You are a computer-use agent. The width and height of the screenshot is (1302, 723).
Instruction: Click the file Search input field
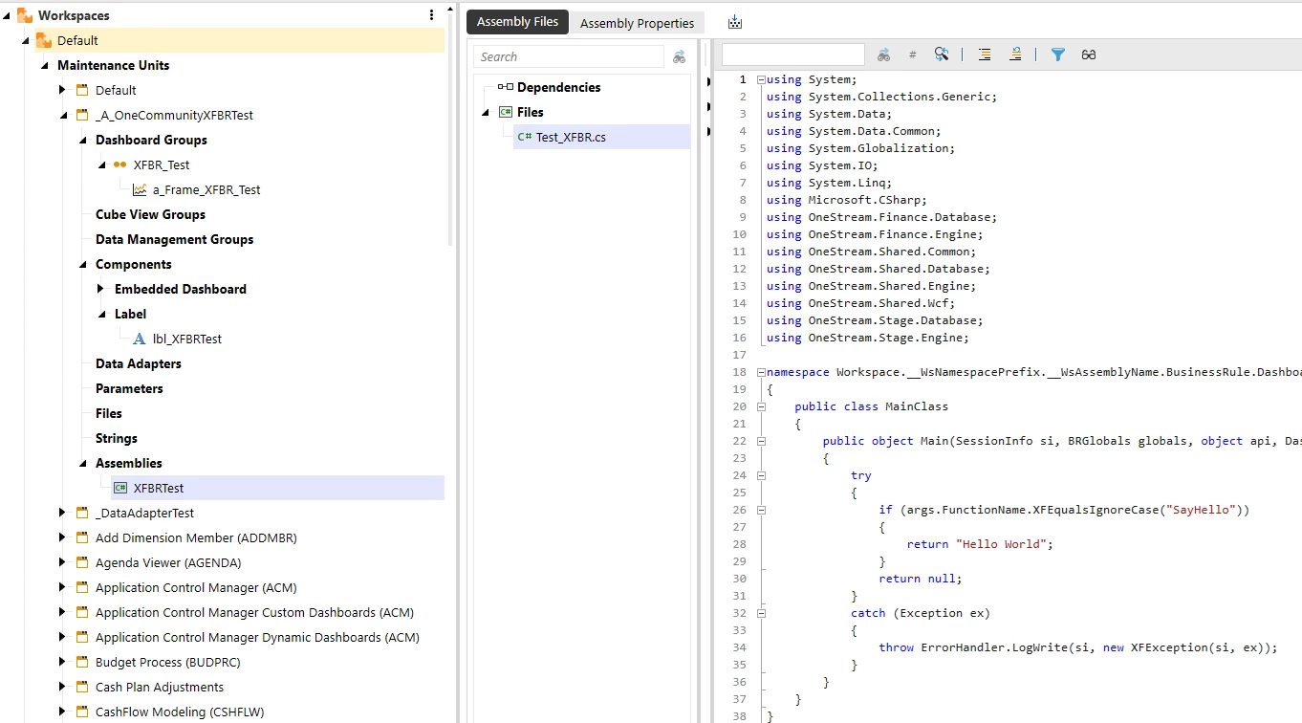coord(569,57)
